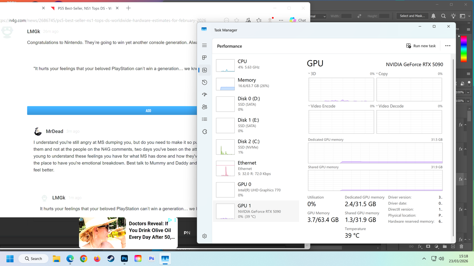Image resolution: width=474 pixels, height=266 pixels.
Task: Open LMGk username link at top comment
Action: point(33,31)
